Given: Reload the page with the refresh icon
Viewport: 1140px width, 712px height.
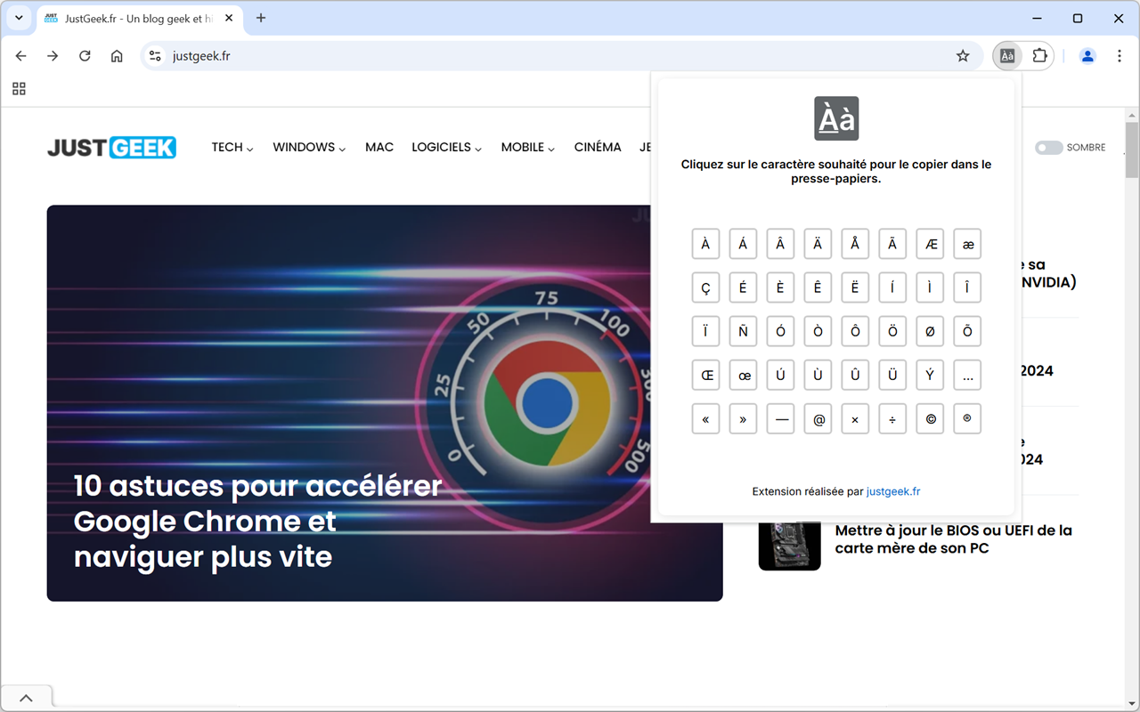Looking at the screenshot, I should [85, 55].
